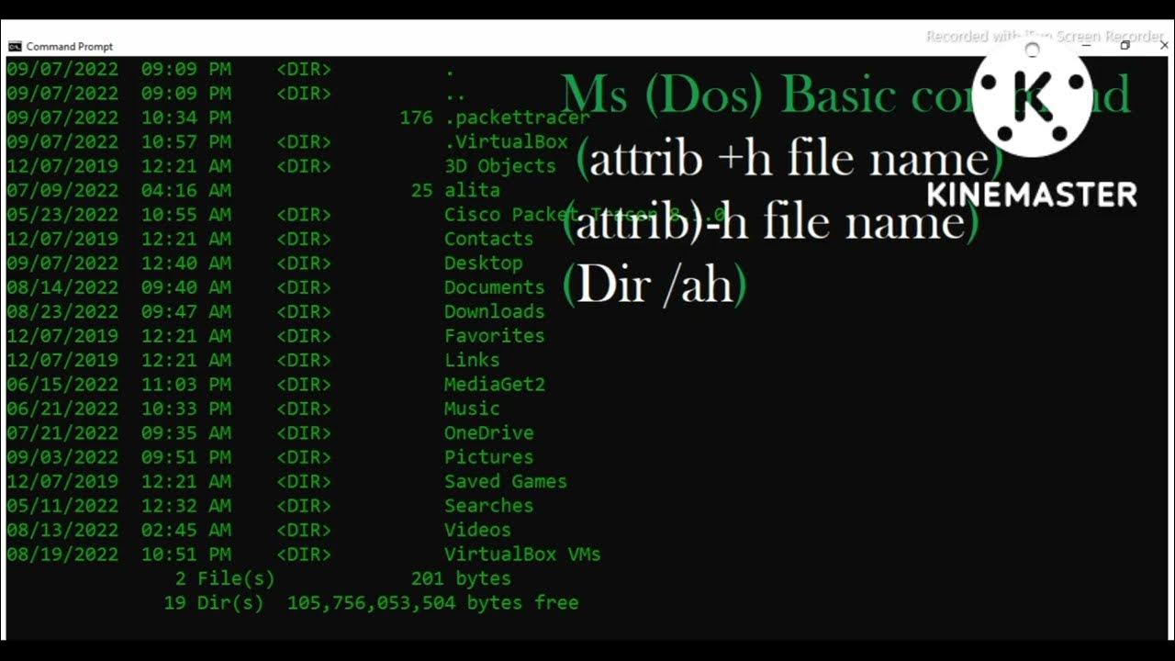Click the <DIR> marker in Videos row

304,530
